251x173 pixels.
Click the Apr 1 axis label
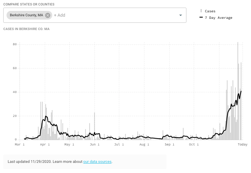click(x=45, y=144)
